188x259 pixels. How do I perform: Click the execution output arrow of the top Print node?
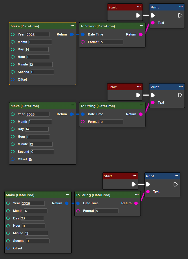[180, 15]
